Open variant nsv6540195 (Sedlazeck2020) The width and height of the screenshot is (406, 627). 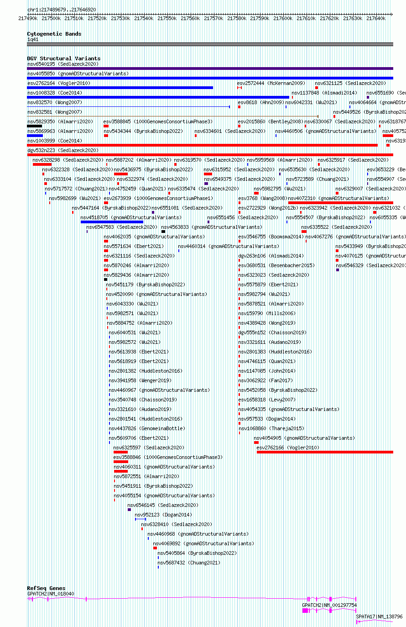click(210, 68)
